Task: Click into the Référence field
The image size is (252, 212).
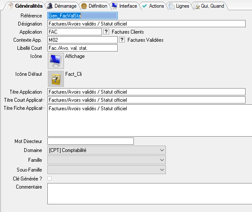Action: tap(82, 16)
